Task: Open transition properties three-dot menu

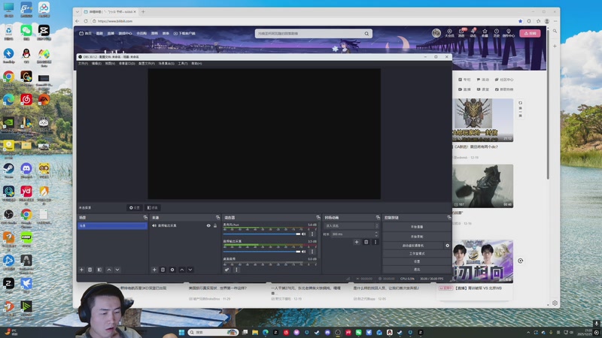Action: [375, 242]
